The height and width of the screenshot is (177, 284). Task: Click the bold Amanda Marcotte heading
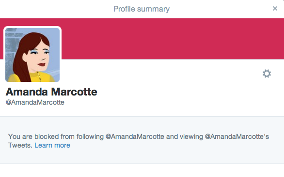51,92
